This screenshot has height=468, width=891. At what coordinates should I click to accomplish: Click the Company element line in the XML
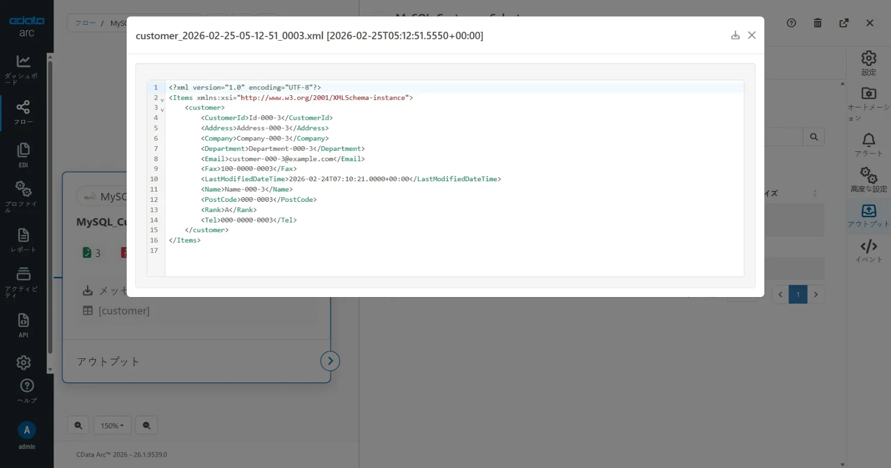pyautogui.click(x=265, y=138)
